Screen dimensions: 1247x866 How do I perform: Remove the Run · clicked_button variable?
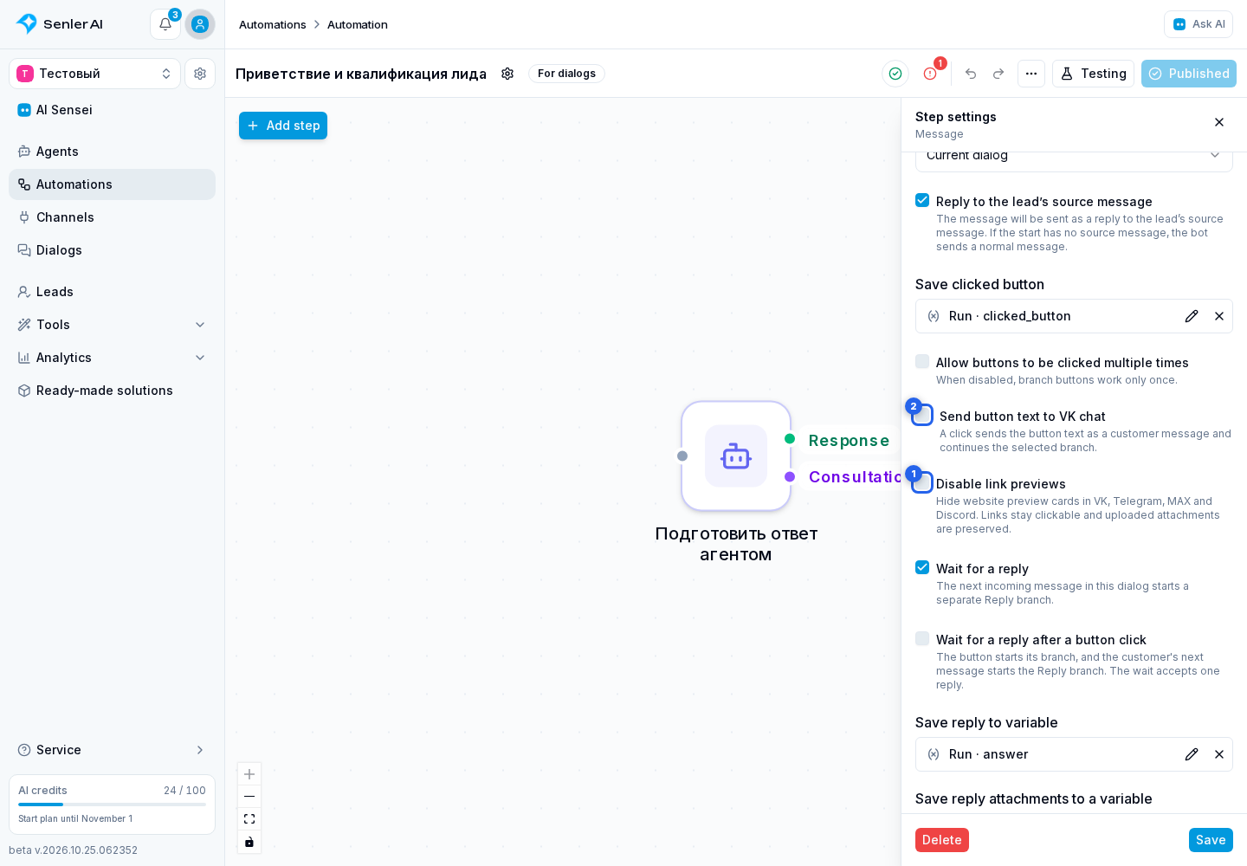click(x=1219, y=316)
